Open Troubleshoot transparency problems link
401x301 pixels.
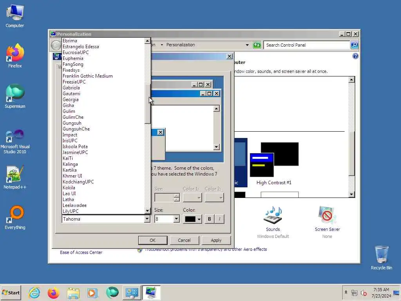coord(206,249)
